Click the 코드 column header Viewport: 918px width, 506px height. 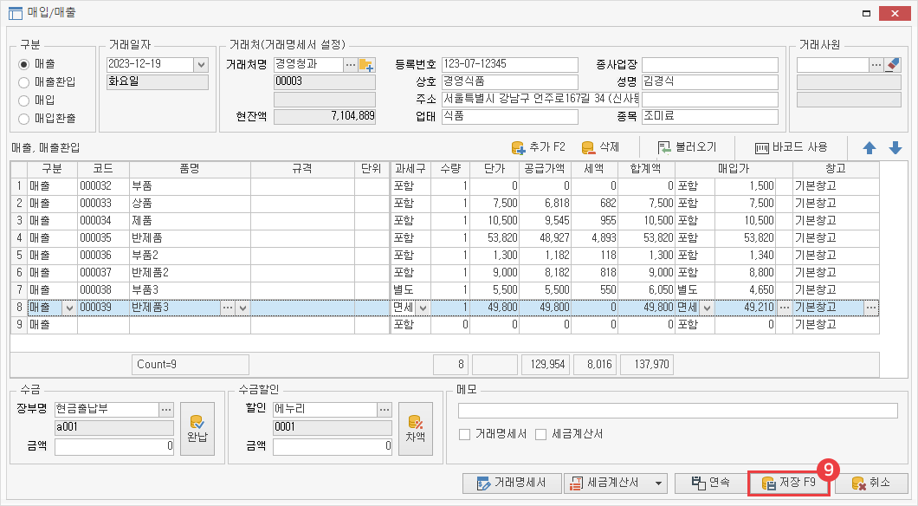(103, 169)
